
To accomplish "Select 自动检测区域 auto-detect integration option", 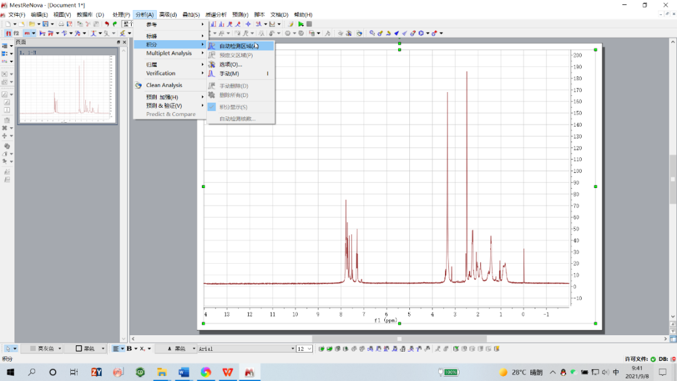I will pos(241,46).
